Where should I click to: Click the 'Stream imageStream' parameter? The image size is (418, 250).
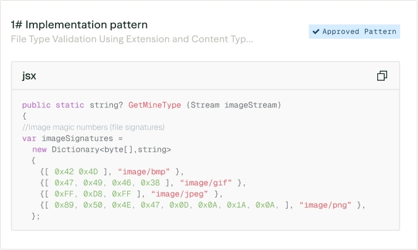point(233,106)
